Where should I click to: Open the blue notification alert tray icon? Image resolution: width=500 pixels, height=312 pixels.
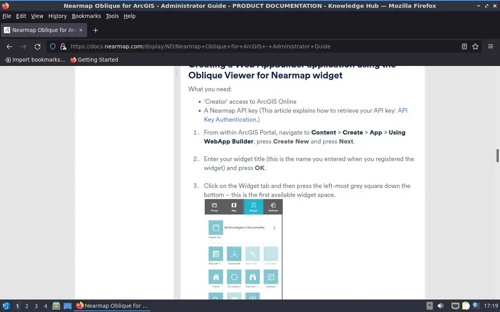[x=475, y=305]
